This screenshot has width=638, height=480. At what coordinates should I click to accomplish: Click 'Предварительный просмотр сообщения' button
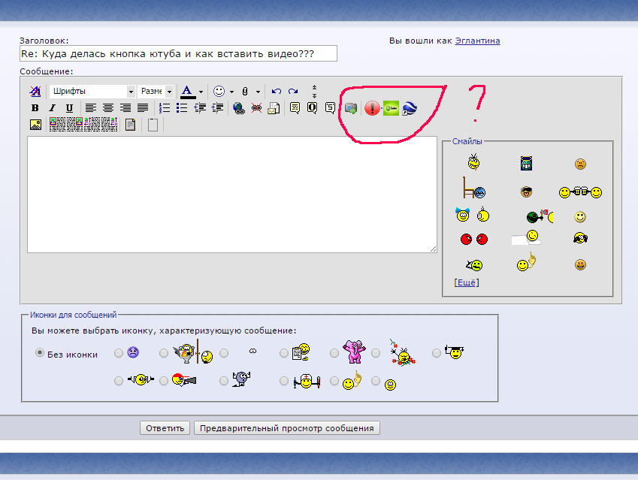287,428
